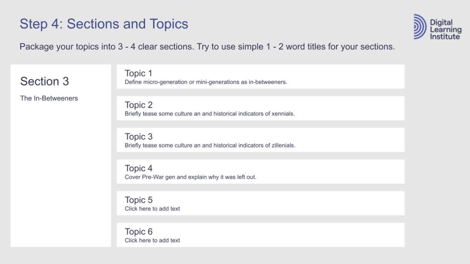This screenshot has height=264, width=470.
Task: Click the Define micro-generation description text
Action: pyautogui.click(x=206, y=82)
